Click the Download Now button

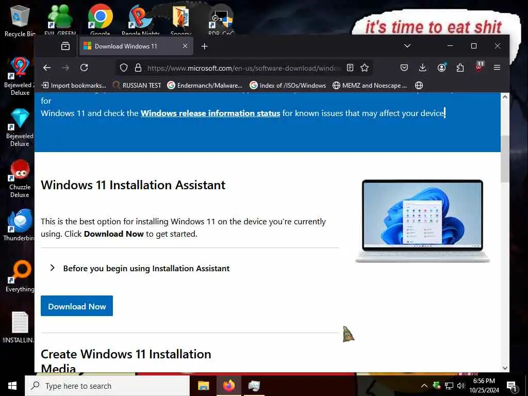(x=77, y=306)
